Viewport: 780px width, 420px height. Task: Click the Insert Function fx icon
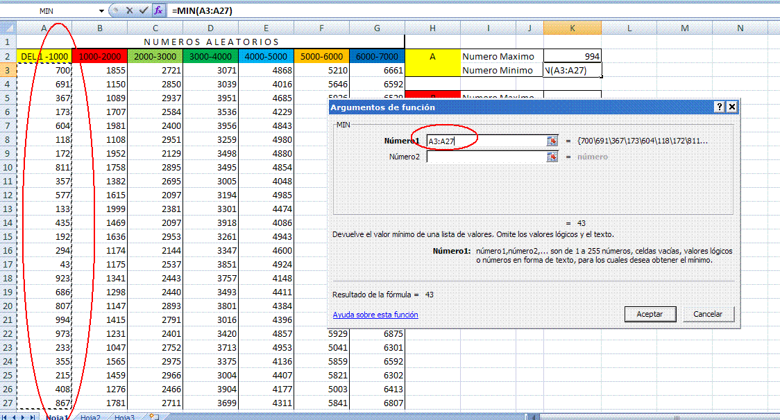coord(158,11)
